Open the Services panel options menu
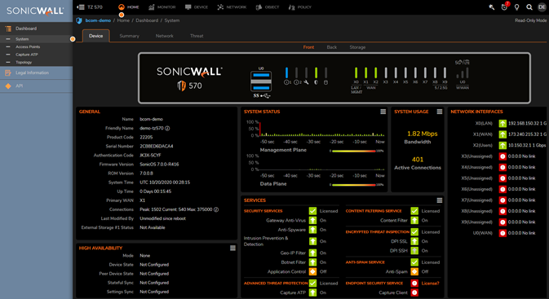The height and width of the screenshot is (299, 549). coord(440,200)
